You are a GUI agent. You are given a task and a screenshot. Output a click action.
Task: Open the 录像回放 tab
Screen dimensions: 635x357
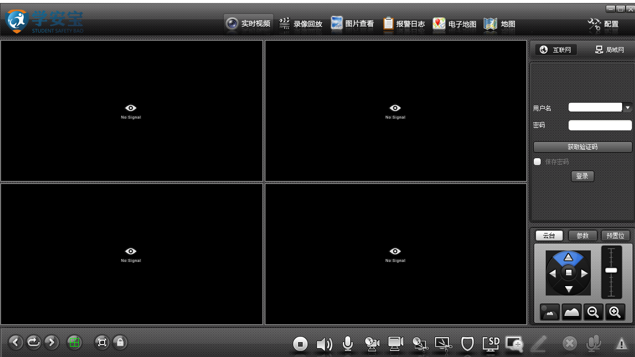(x=301, y=24)
